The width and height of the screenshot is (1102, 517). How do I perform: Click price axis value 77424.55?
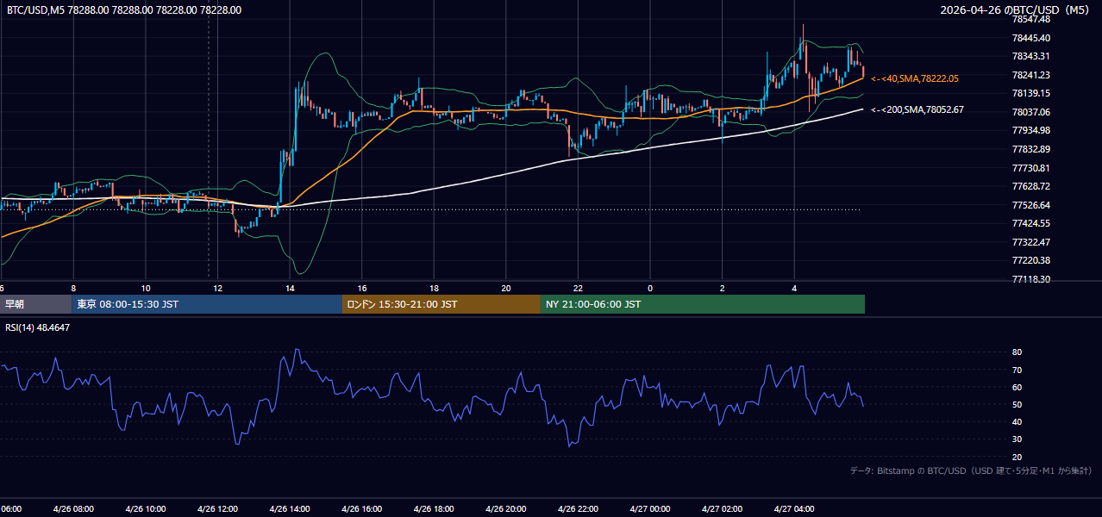click(1030, 223)
